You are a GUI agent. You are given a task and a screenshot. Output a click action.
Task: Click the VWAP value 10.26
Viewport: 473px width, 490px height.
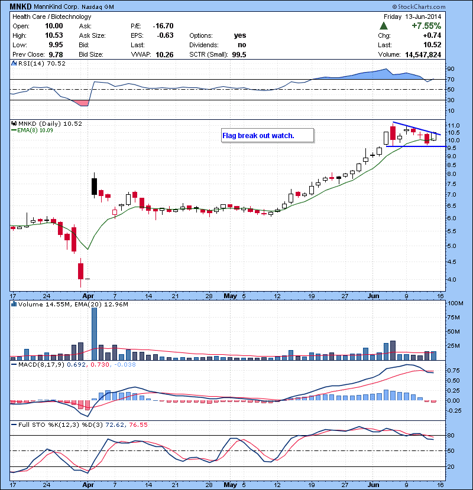pyautogui.click(x=164, y=54)
